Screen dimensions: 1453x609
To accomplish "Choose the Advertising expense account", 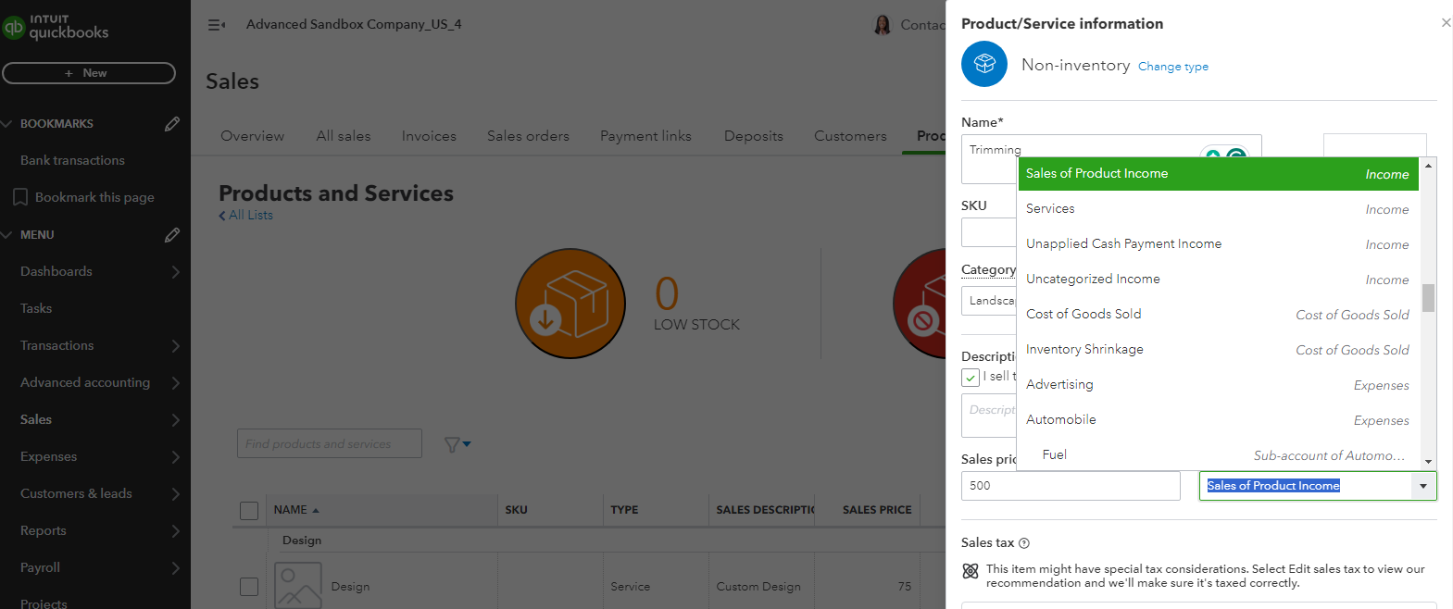I will [x=1218, y=385].
